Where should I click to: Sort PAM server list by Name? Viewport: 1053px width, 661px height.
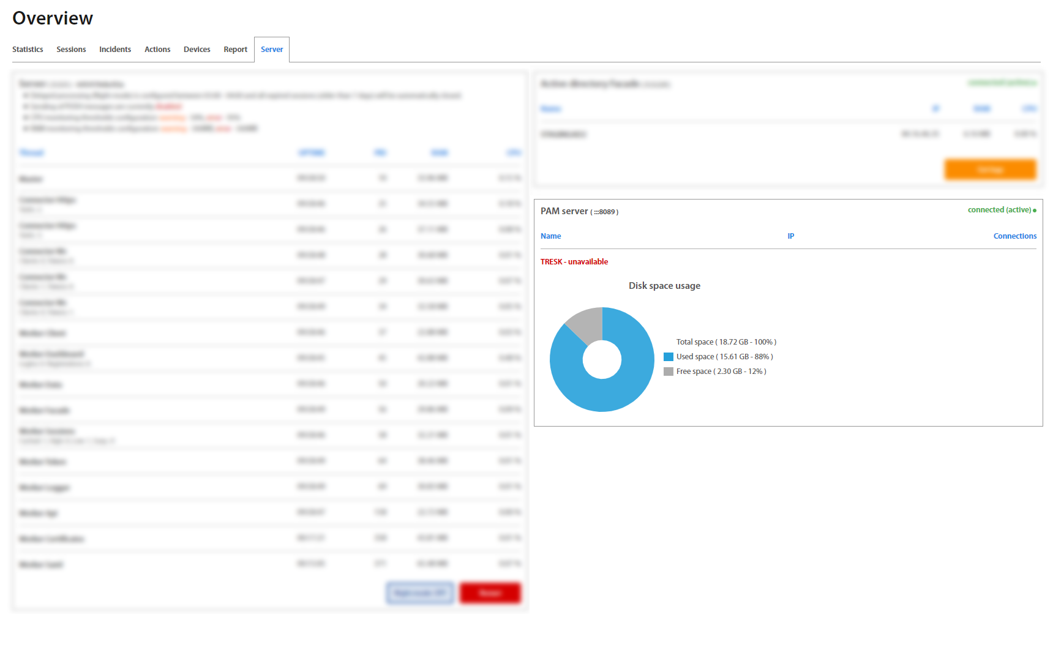pyautogui.click(x=550, y=236)
